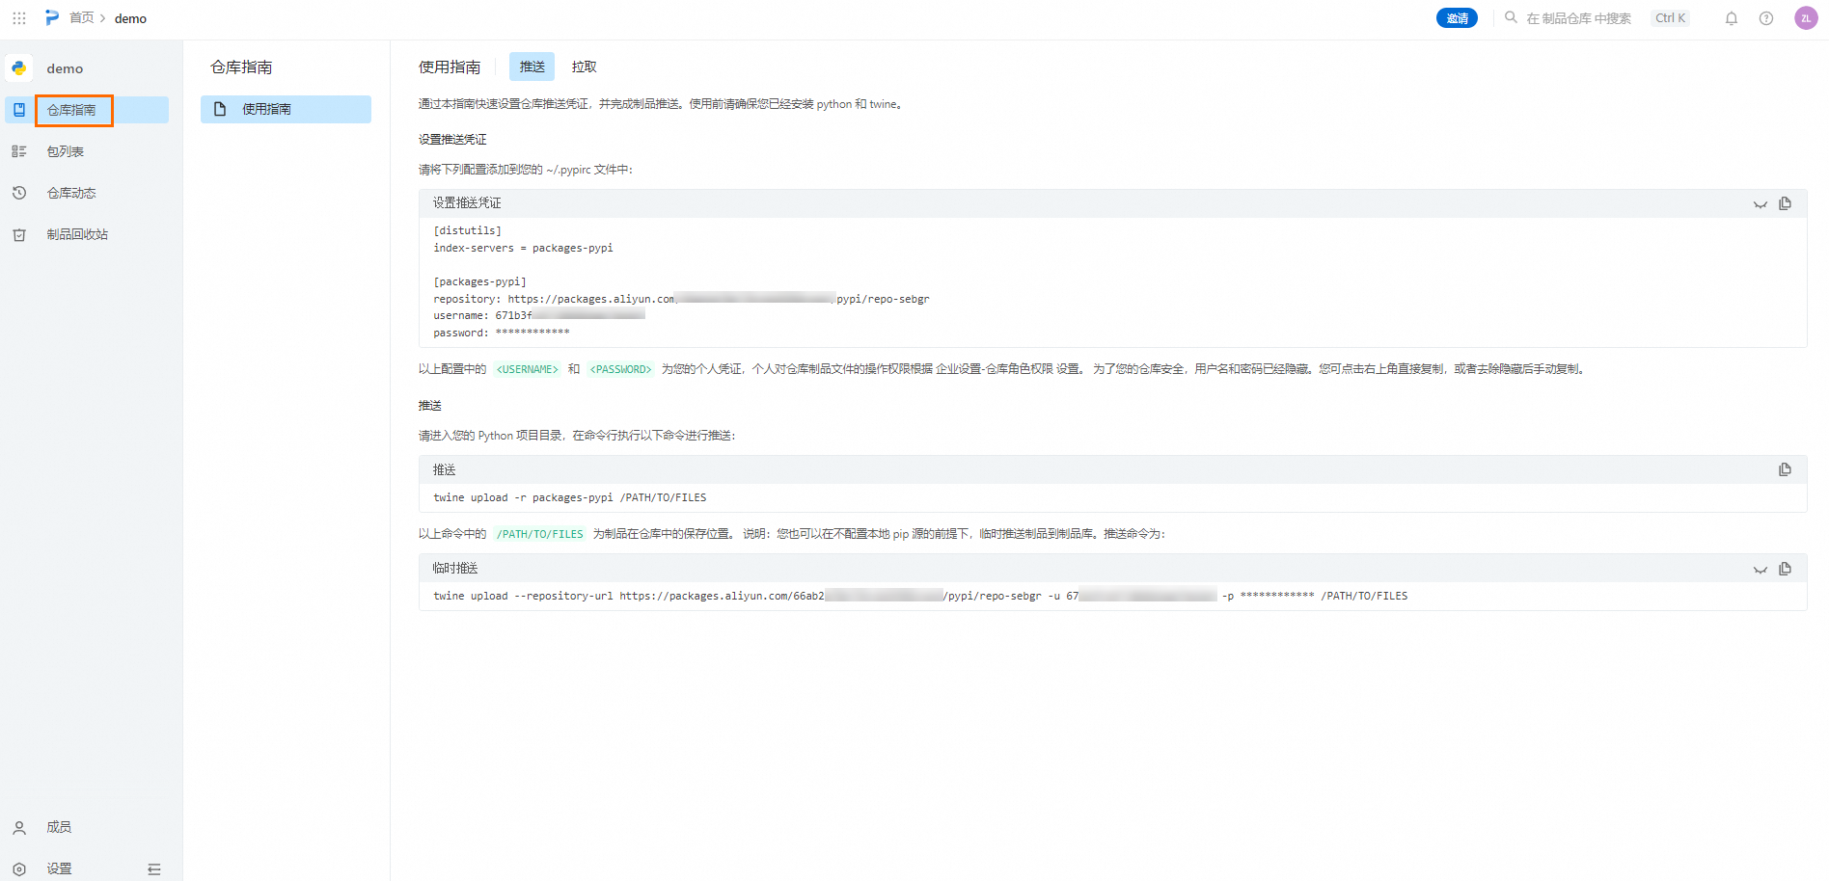Image resolution: width=1829 pixels, height=881 pixels.
Task: Click the 使用指南 page heading
Action: click(x=450, y=67)
